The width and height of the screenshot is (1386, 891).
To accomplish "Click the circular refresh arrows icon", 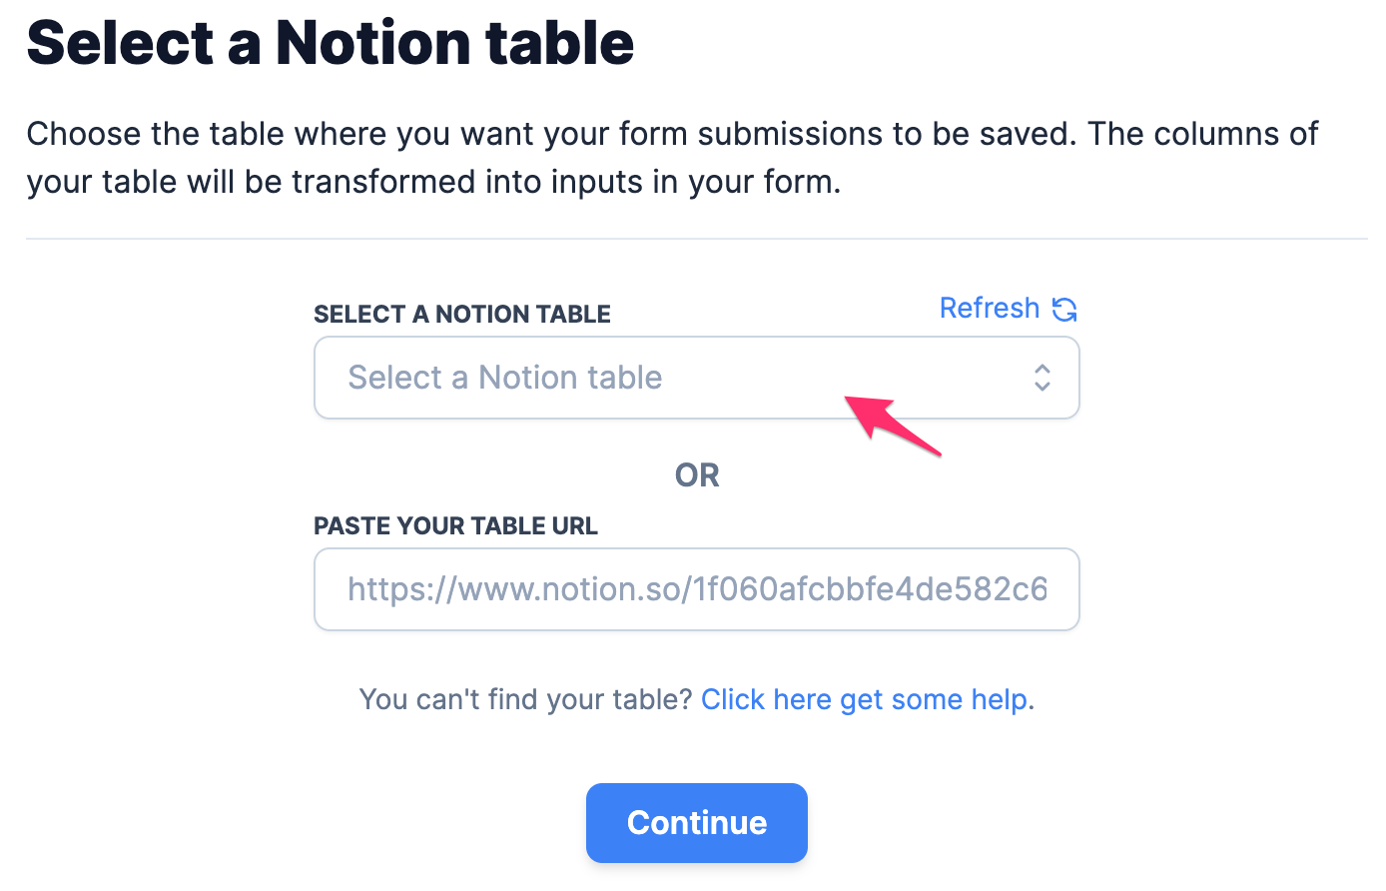I will (1064, 310).
